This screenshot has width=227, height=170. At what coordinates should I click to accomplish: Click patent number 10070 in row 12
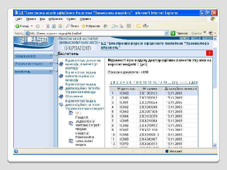click(124, 144)
